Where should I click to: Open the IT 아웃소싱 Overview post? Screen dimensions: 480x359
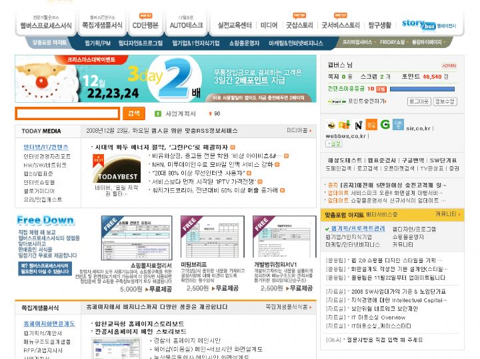click(x=379, y=318)
